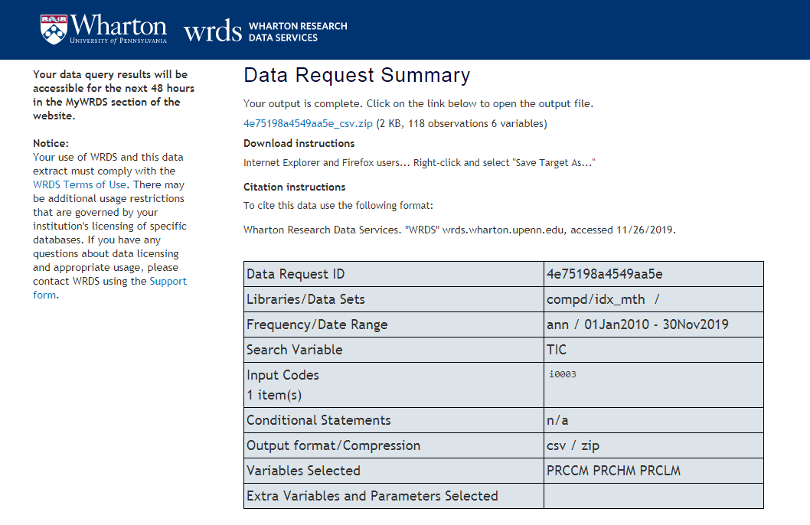This screenshot has width=810, height=525.
Task: Click the 01Jan2010 - 30Nov2019 date range cell
Action: (x=637, y=324)
